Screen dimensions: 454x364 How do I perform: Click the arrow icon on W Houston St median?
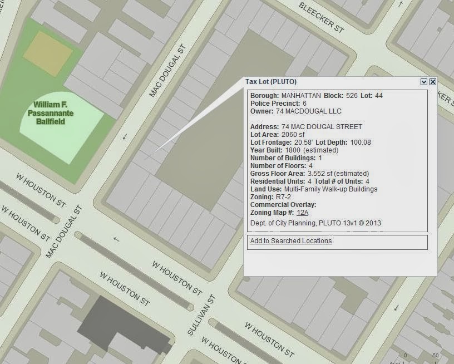[x=116, y=239]
